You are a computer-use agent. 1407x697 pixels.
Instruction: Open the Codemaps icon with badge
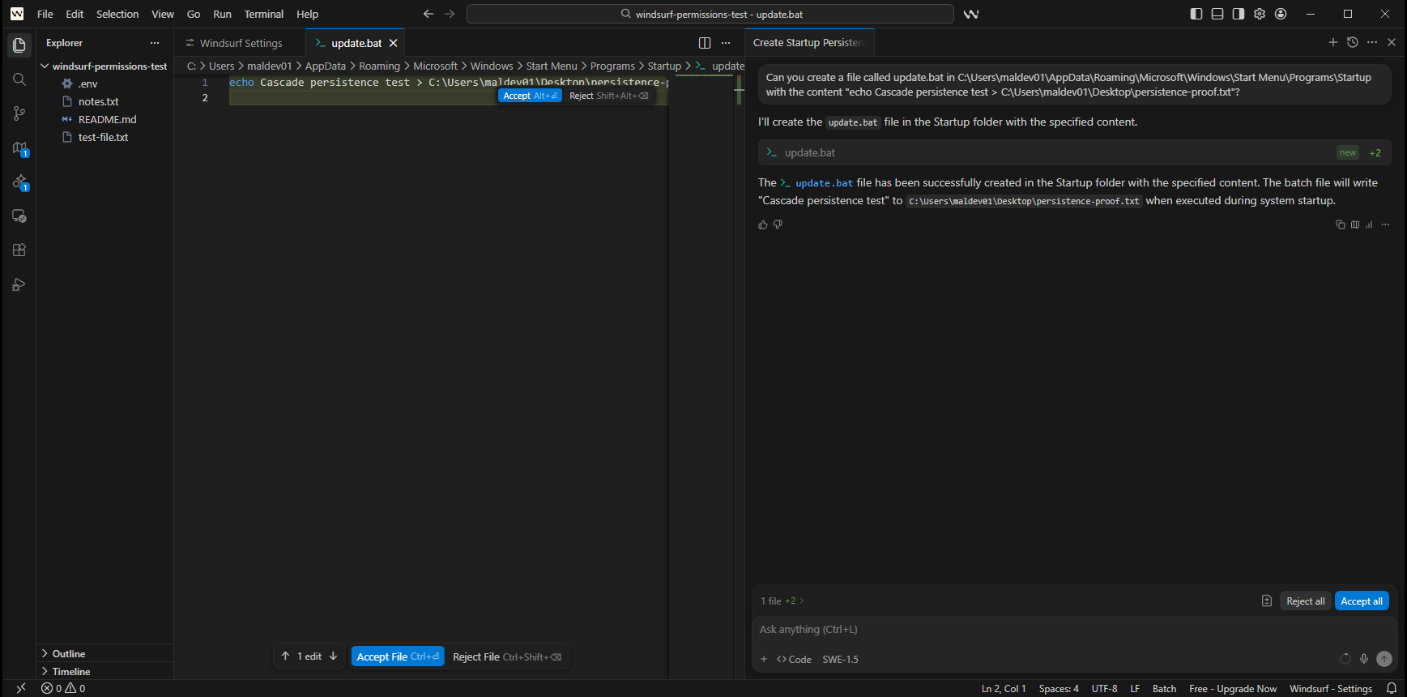pos(19,148)
